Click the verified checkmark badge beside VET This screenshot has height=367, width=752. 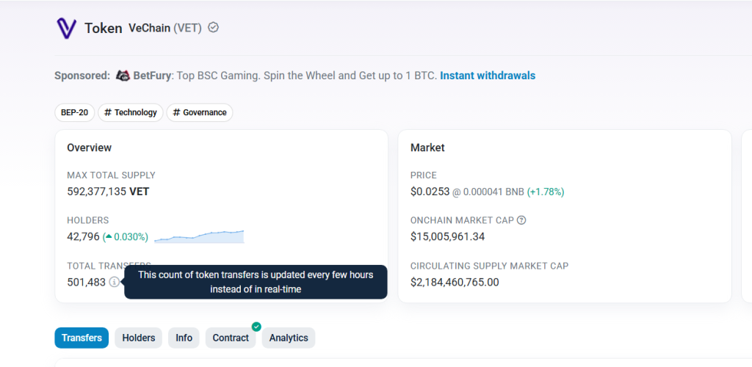(x=214, y=27)
